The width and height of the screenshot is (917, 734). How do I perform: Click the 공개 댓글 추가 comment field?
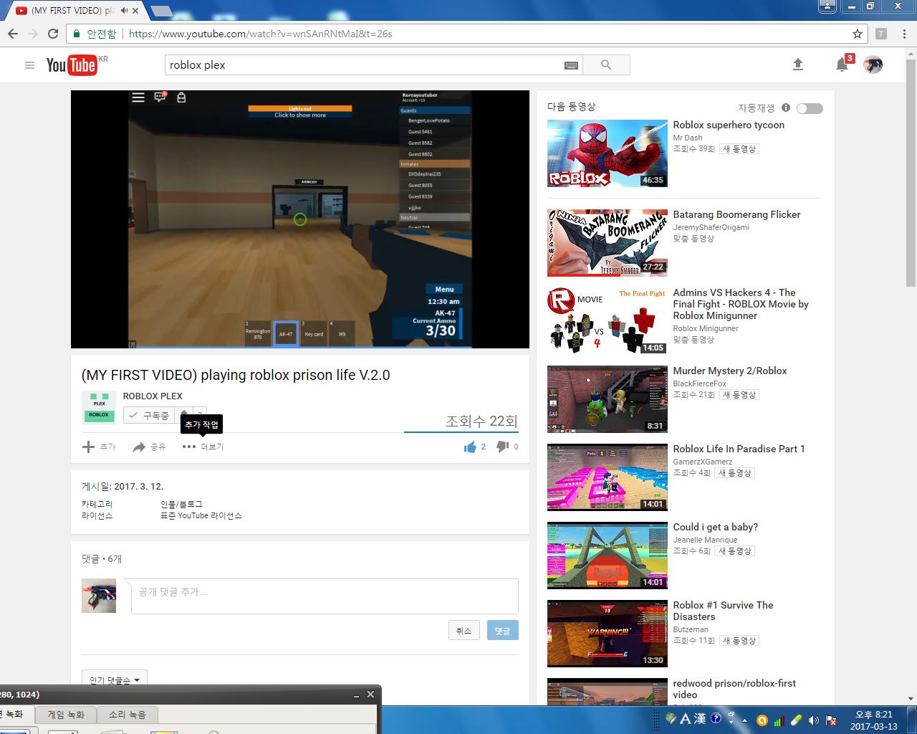(325, 596)
